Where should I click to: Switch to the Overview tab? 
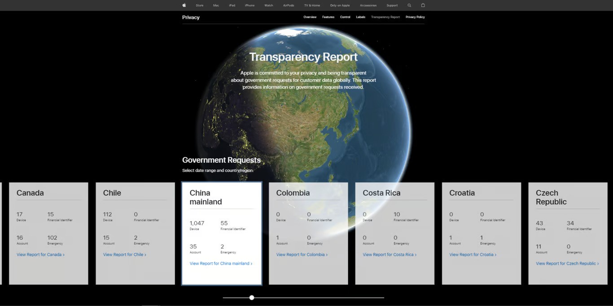(x=310, y=17)
